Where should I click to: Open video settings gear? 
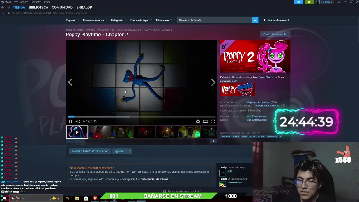pyautogui.click(x=198, y=121)
